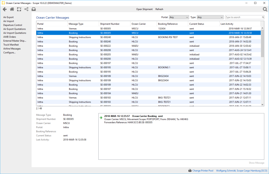Click the share icon in toolbar
The width and height of the screenshot is (269, 174).
[26, 9]
